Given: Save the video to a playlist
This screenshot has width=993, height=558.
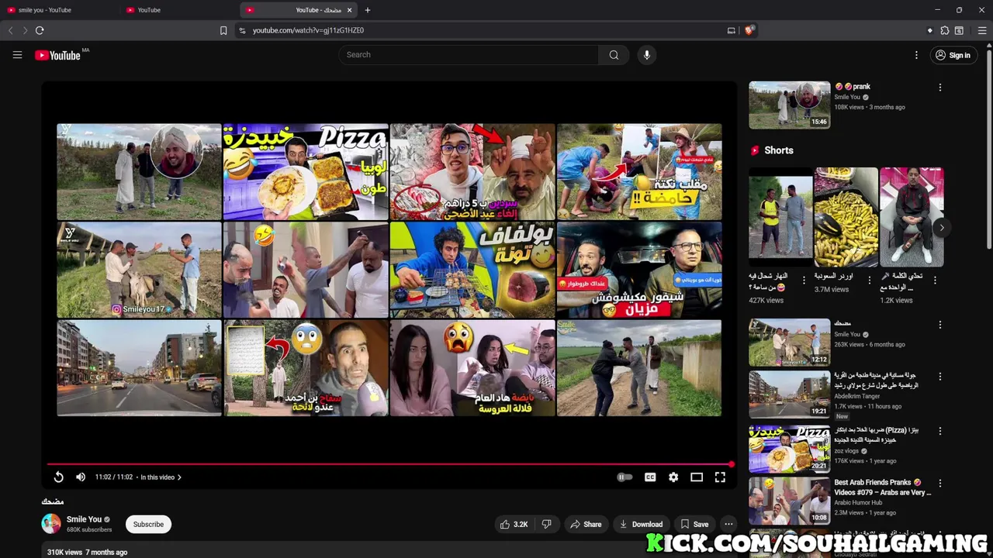Looking at the screenshot, I should point(694,524).
